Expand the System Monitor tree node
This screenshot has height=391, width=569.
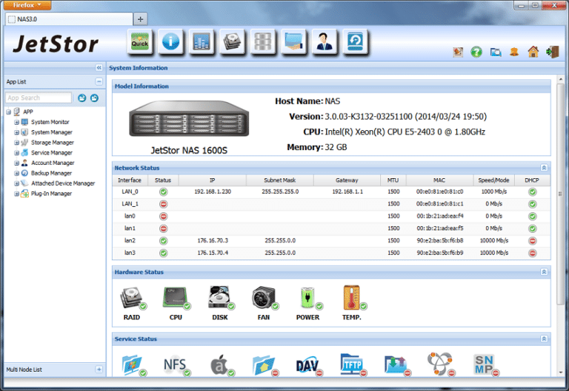click(17, 122)
